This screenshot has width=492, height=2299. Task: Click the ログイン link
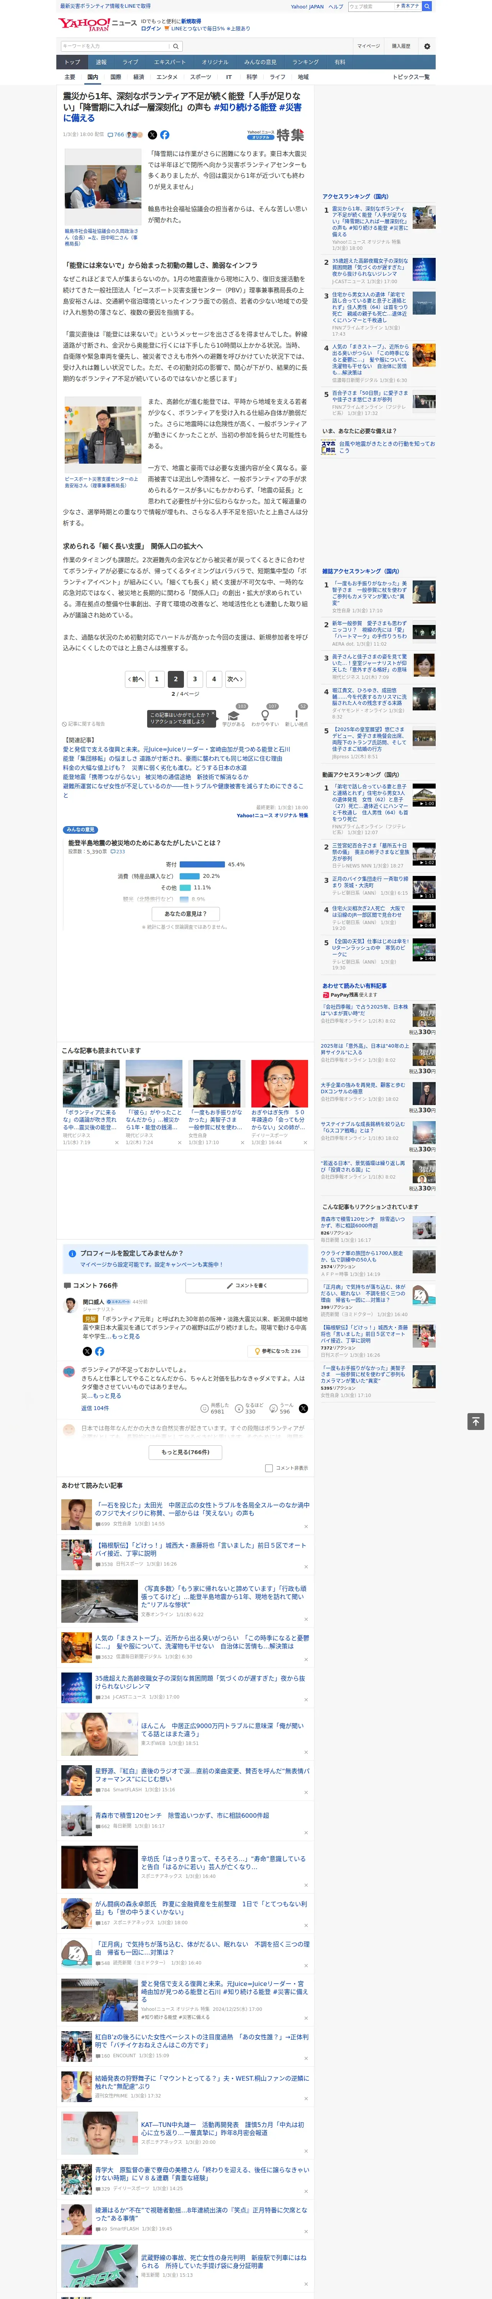coord(151,29)
